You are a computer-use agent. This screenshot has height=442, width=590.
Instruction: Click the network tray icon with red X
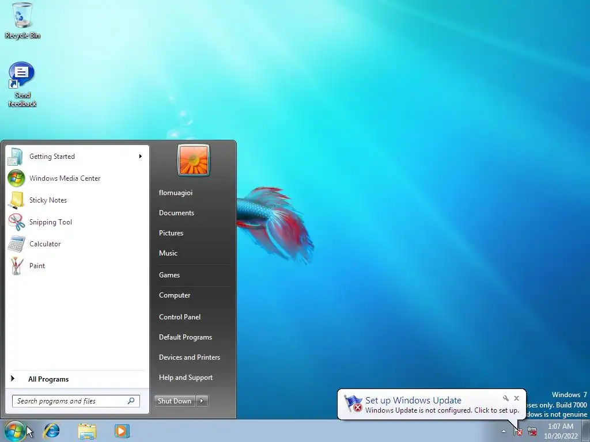[532, 431]
